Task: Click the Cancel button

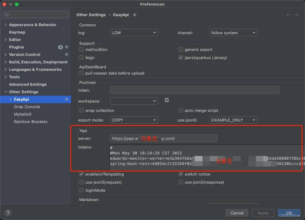Action: 237,213
